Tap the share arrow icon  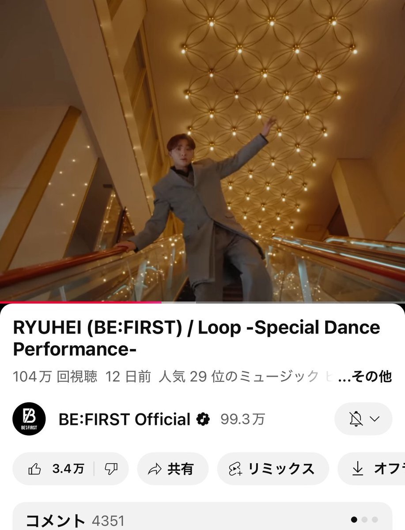click(155, 469)
